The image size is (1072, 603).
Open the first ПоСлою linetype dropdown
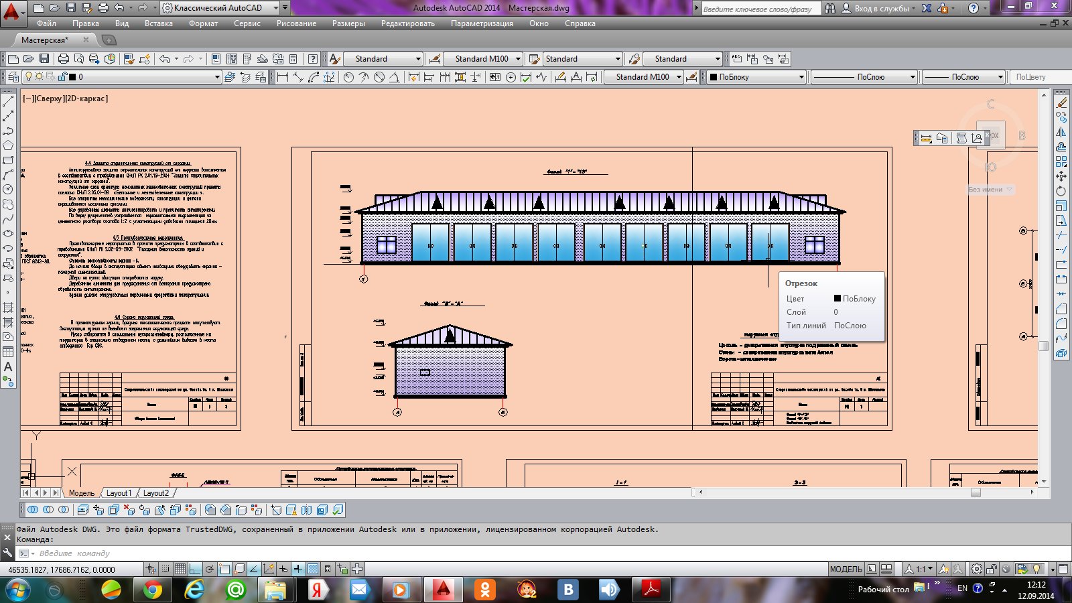point(864,77)
